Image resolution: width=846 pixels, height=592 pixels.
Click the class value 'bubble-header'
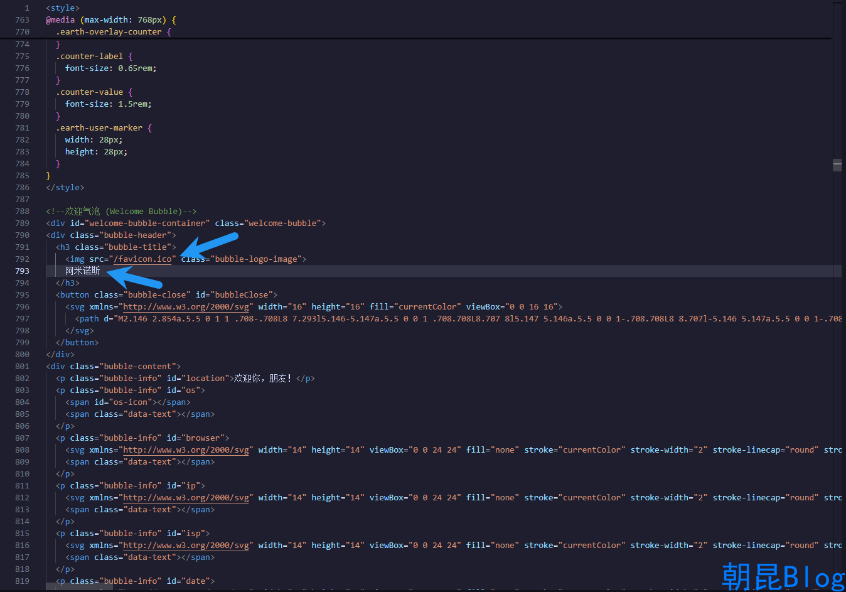click(137, 235)
